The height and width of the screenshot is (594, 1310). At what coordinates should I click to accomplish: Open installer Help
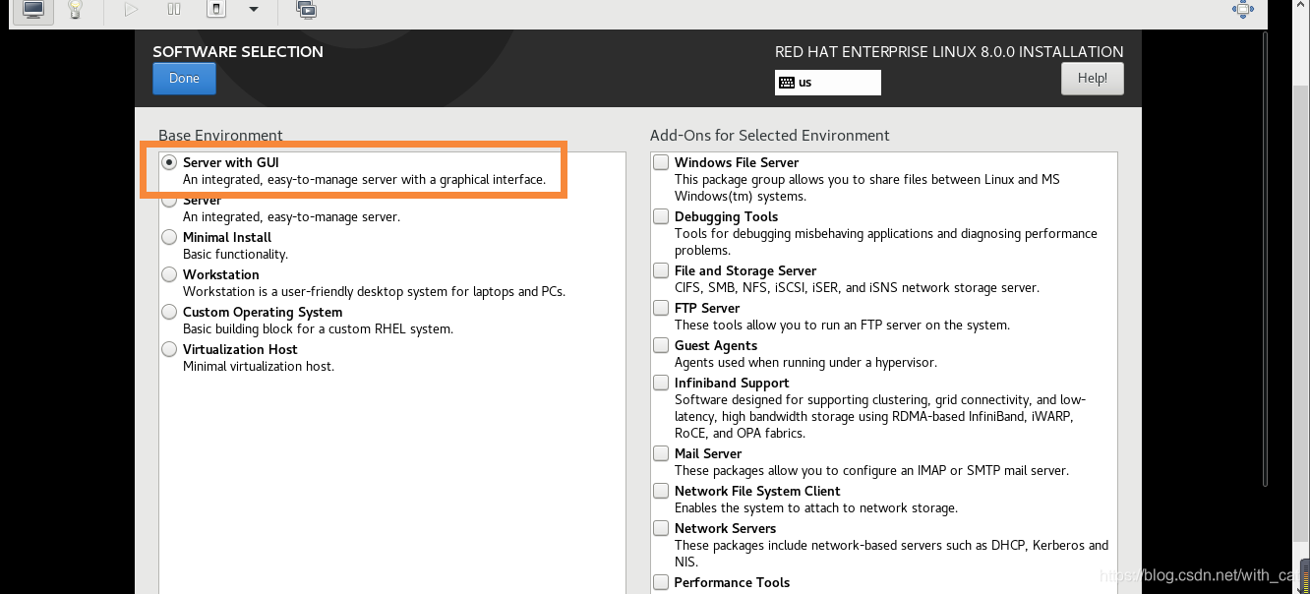point(1093,79)
